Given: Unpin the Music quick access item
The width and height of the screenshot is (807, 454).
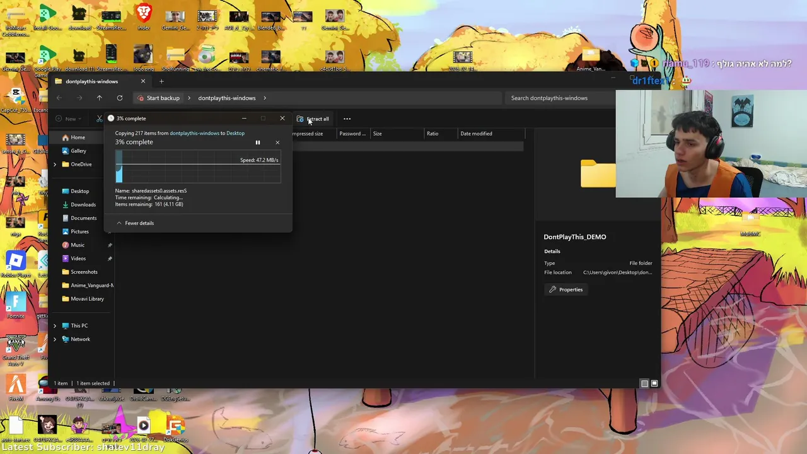Looking at the screenshot, I should pyautogui.click(x=110, y=245).
